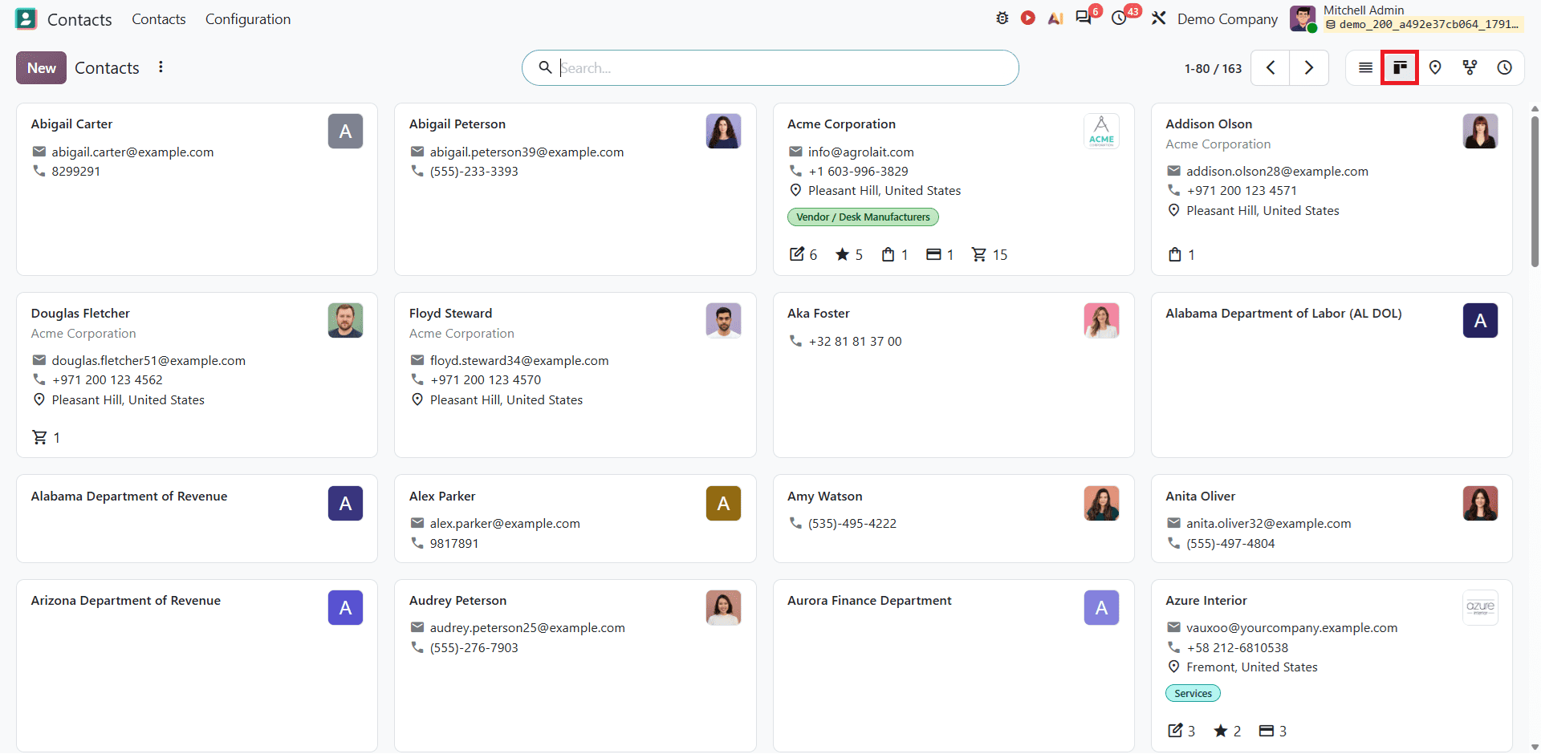Open Azure Interior invoices count 3
This screenshot has height=754, width=1541.
pos(1273,731)
